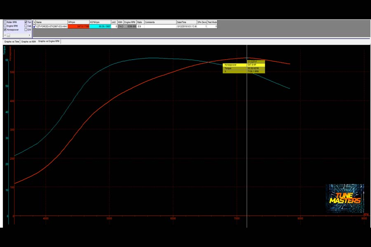Switch to Graphs vs Time tab
Image resolution: width=371 pixels, height=247 pixels.
12,42
